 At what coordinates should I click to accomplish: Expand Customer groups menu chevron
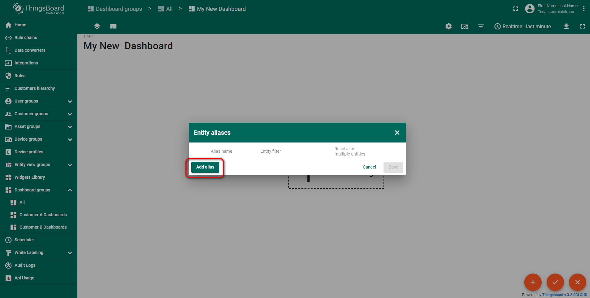tap(70, 114)
